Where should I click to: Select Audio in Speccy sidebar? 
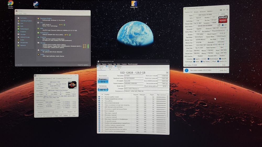(x=22, y=40)
